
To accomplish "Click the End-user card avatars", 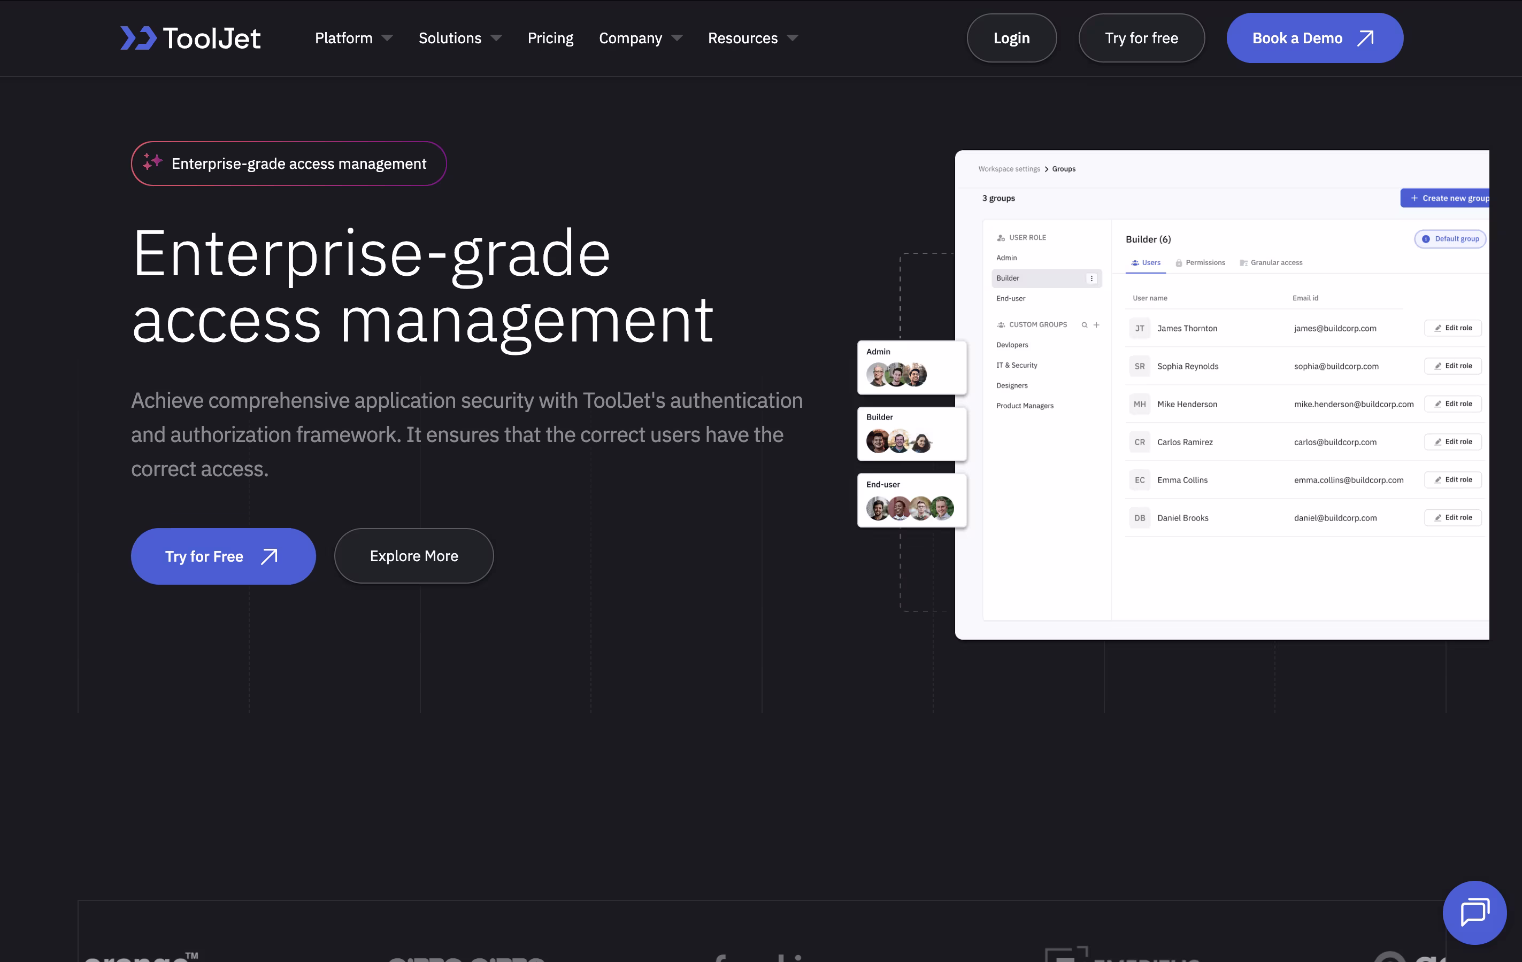I will (x=910, y=507).
